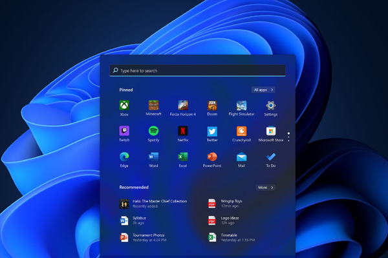Click in the Type here to search field
The width and height of the screenshot is (388, 258).
(197, 70)
